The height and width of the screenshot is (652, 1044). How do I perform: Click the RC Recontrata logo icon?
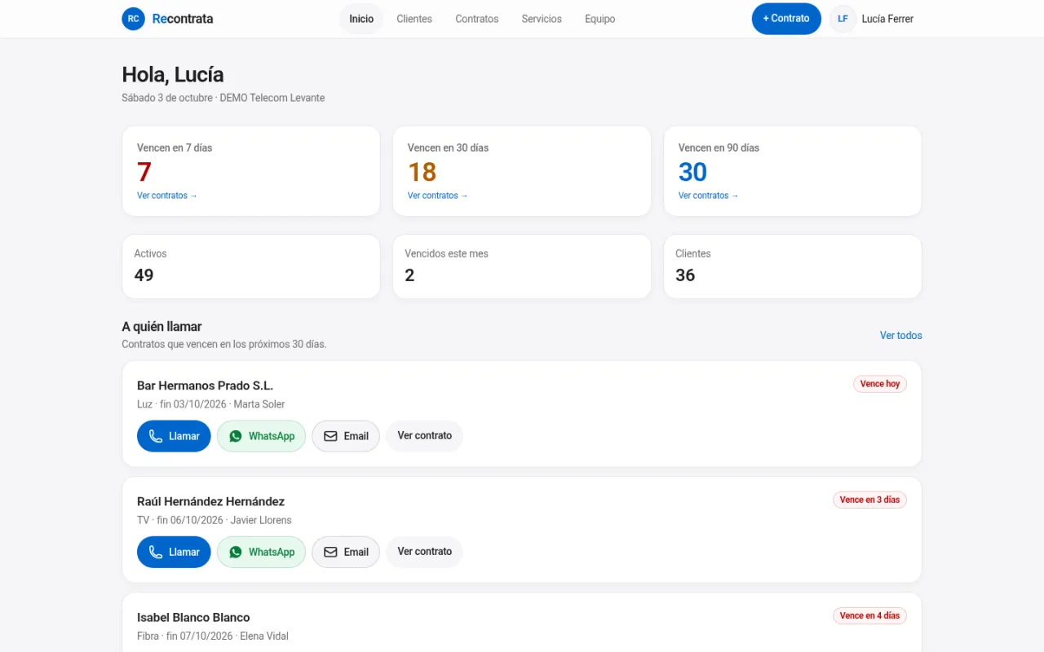(133, 19)
